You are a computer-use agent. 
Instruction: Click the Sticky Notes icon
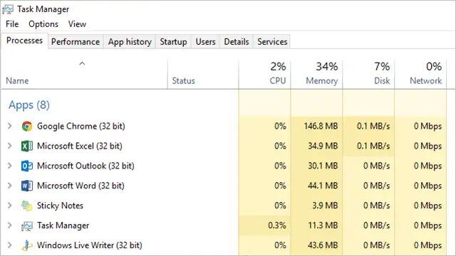[x=27, y=206]
